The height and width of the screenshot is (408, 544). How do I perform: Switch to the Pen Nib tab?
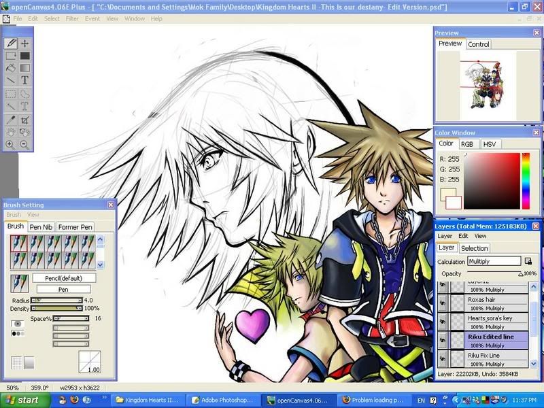click(x=41, y=227)
